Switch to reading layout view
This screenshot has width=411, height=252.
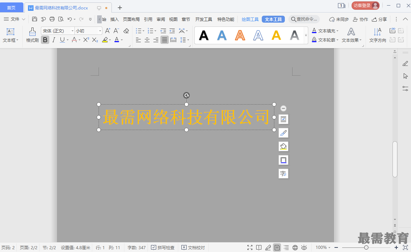[x=259, y=247]
